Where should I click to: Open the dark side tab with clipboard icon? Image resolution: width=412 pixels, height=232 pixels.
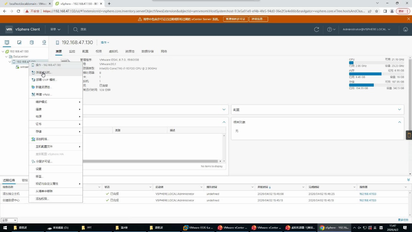409,135
